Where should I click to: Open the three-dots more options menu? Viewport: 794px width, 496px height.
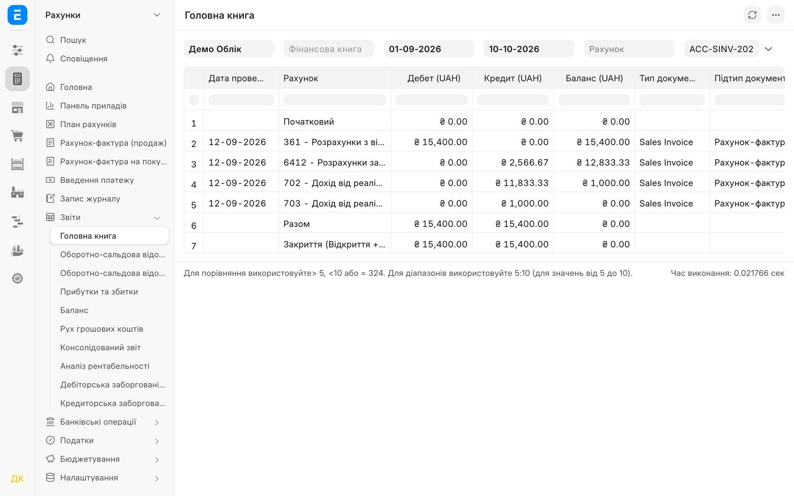[776, 15]
